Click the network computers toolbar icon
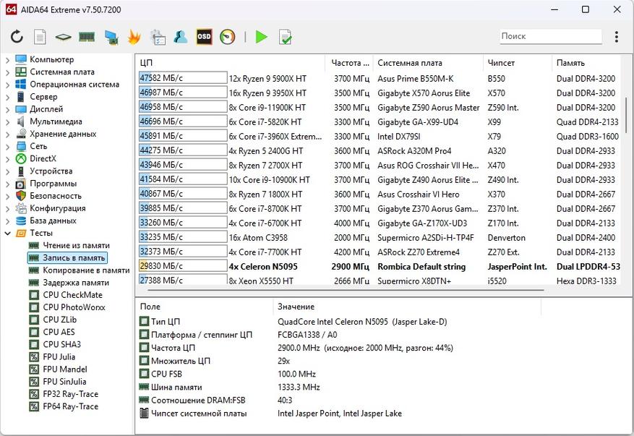The width and height of the screenshot is (634, 436). coord(111,37)
